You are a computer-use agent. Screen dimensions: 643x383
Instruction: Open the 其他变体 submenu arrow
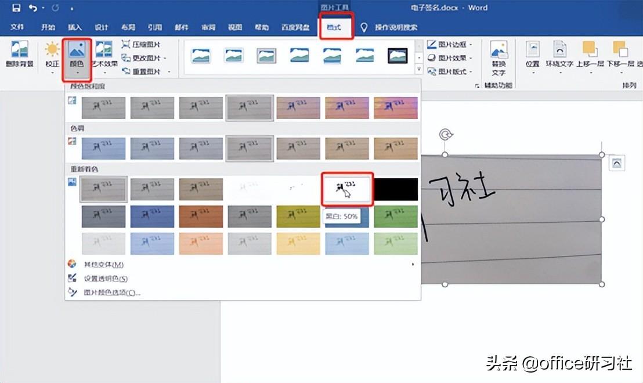click(413, 264)
